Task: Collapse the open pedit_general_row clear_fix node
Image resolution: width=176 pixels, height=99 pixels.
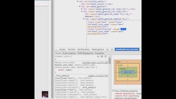Action: click(x=82, y=12)
